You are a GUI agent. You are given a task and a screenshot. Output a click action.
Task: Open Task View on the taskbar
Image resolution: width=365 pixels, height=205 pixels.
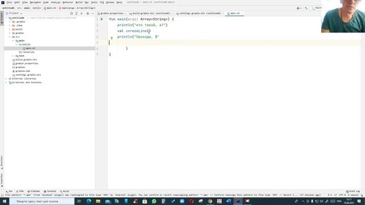(79, 201)
